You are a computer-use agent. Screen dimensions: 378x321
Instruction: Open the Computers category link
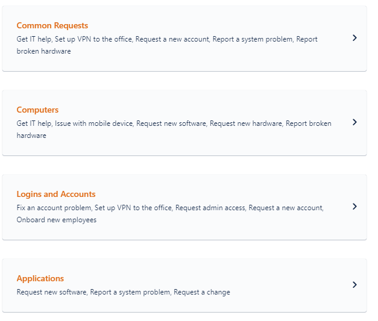point(37,110)
